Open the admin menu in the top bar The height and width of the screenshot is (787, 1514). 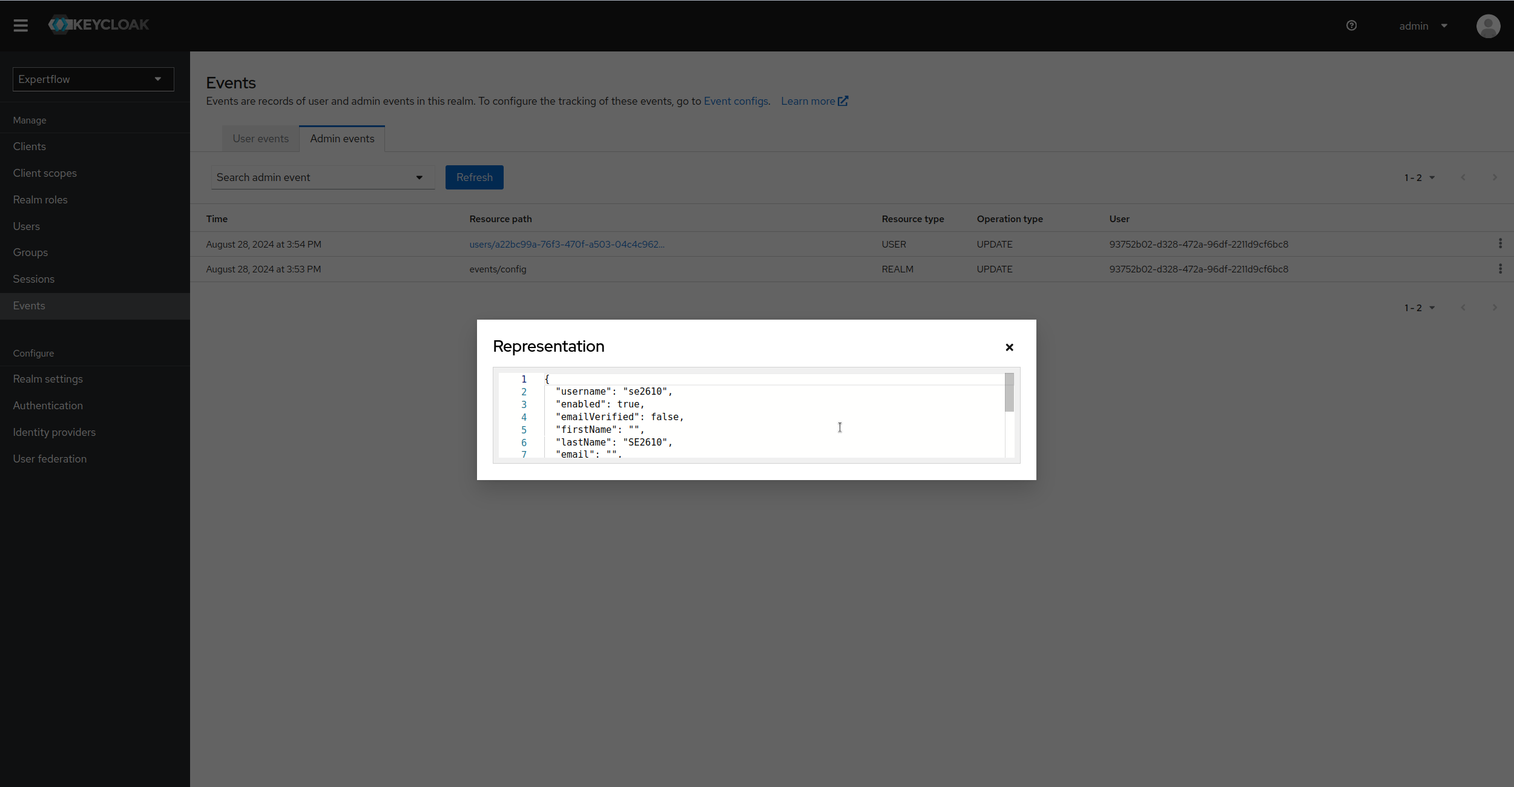click(1421, 25)
